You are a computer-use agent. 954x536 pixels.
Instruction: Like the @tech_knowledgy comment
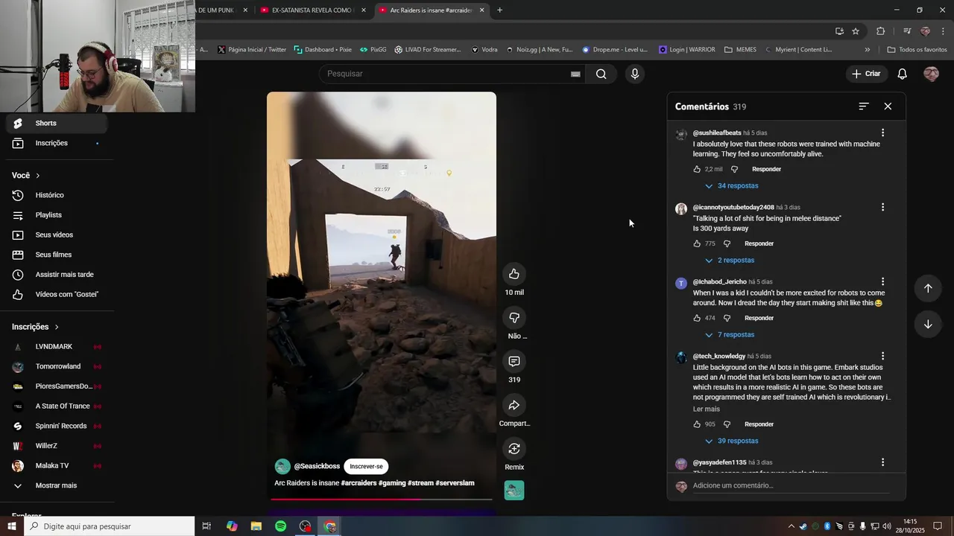(x=697, y=424)
